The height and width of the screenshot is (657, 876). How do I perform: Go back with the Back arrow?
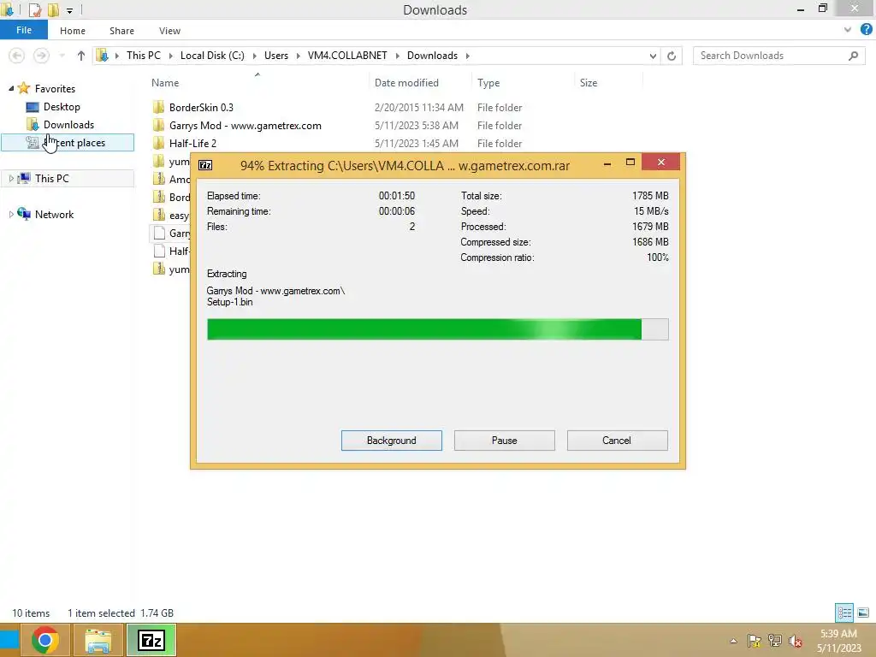[x=17, y=56]
